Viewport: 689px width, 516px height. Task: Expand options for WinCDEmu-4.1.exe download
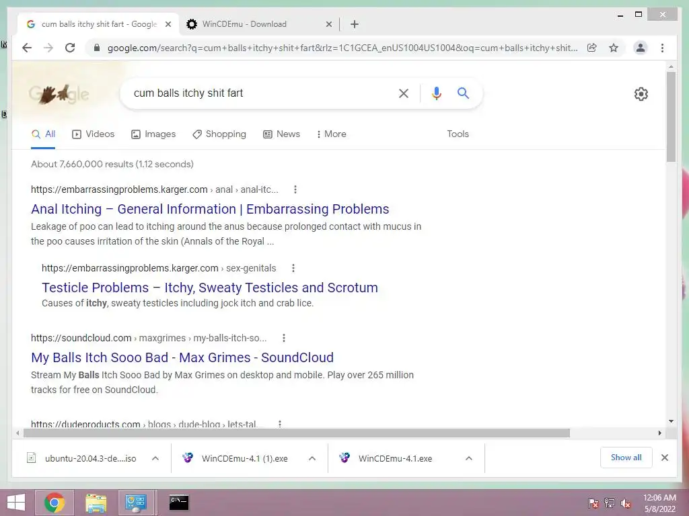(x=469, y=458)
